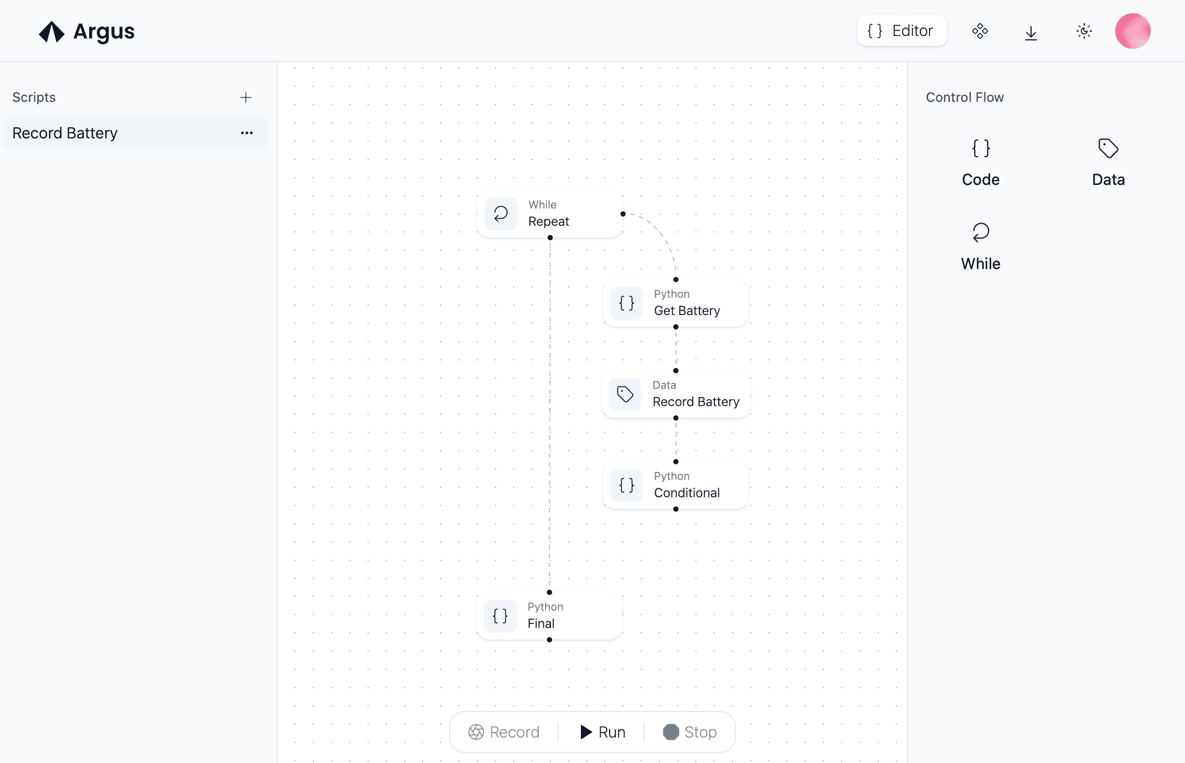Screen dimensions: 1185x763
Task: Select the Data tag icon in Control Flow panel
Action: tap(1107, 148)
